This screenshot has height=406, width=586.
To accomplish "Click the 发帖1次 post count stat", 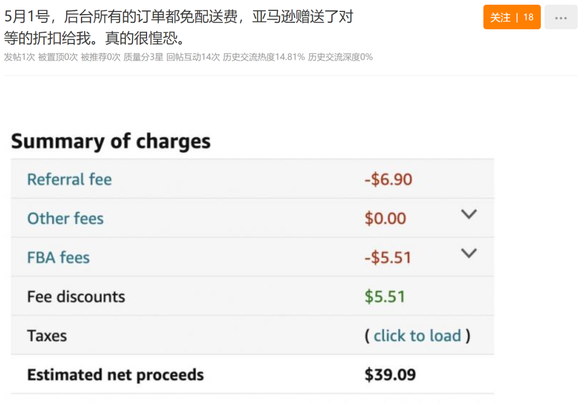I will 20,57.
